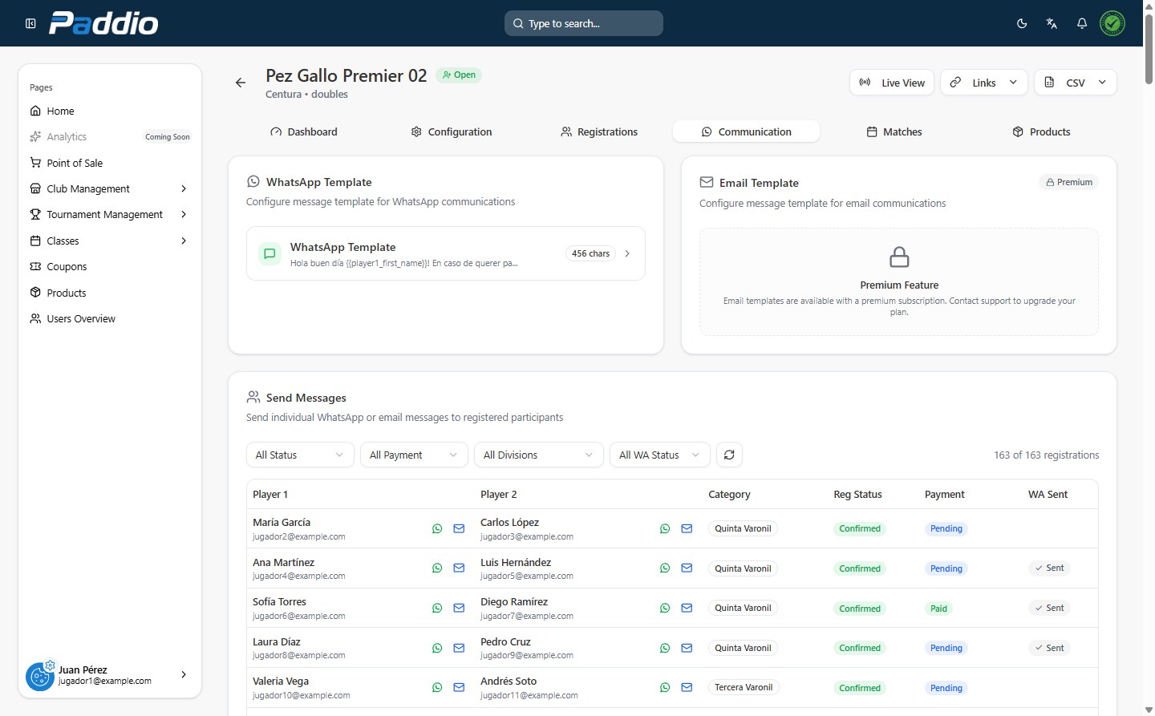Select the Communication tab
The image size is (1155, 716).
point(746,131)
